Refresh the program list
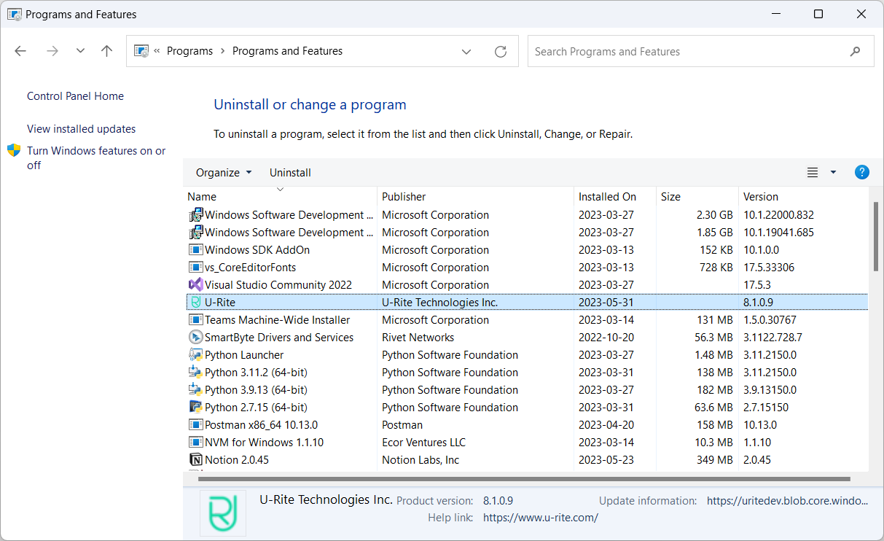The height and width of the screenshot is (541, 884). coord(501,51)
